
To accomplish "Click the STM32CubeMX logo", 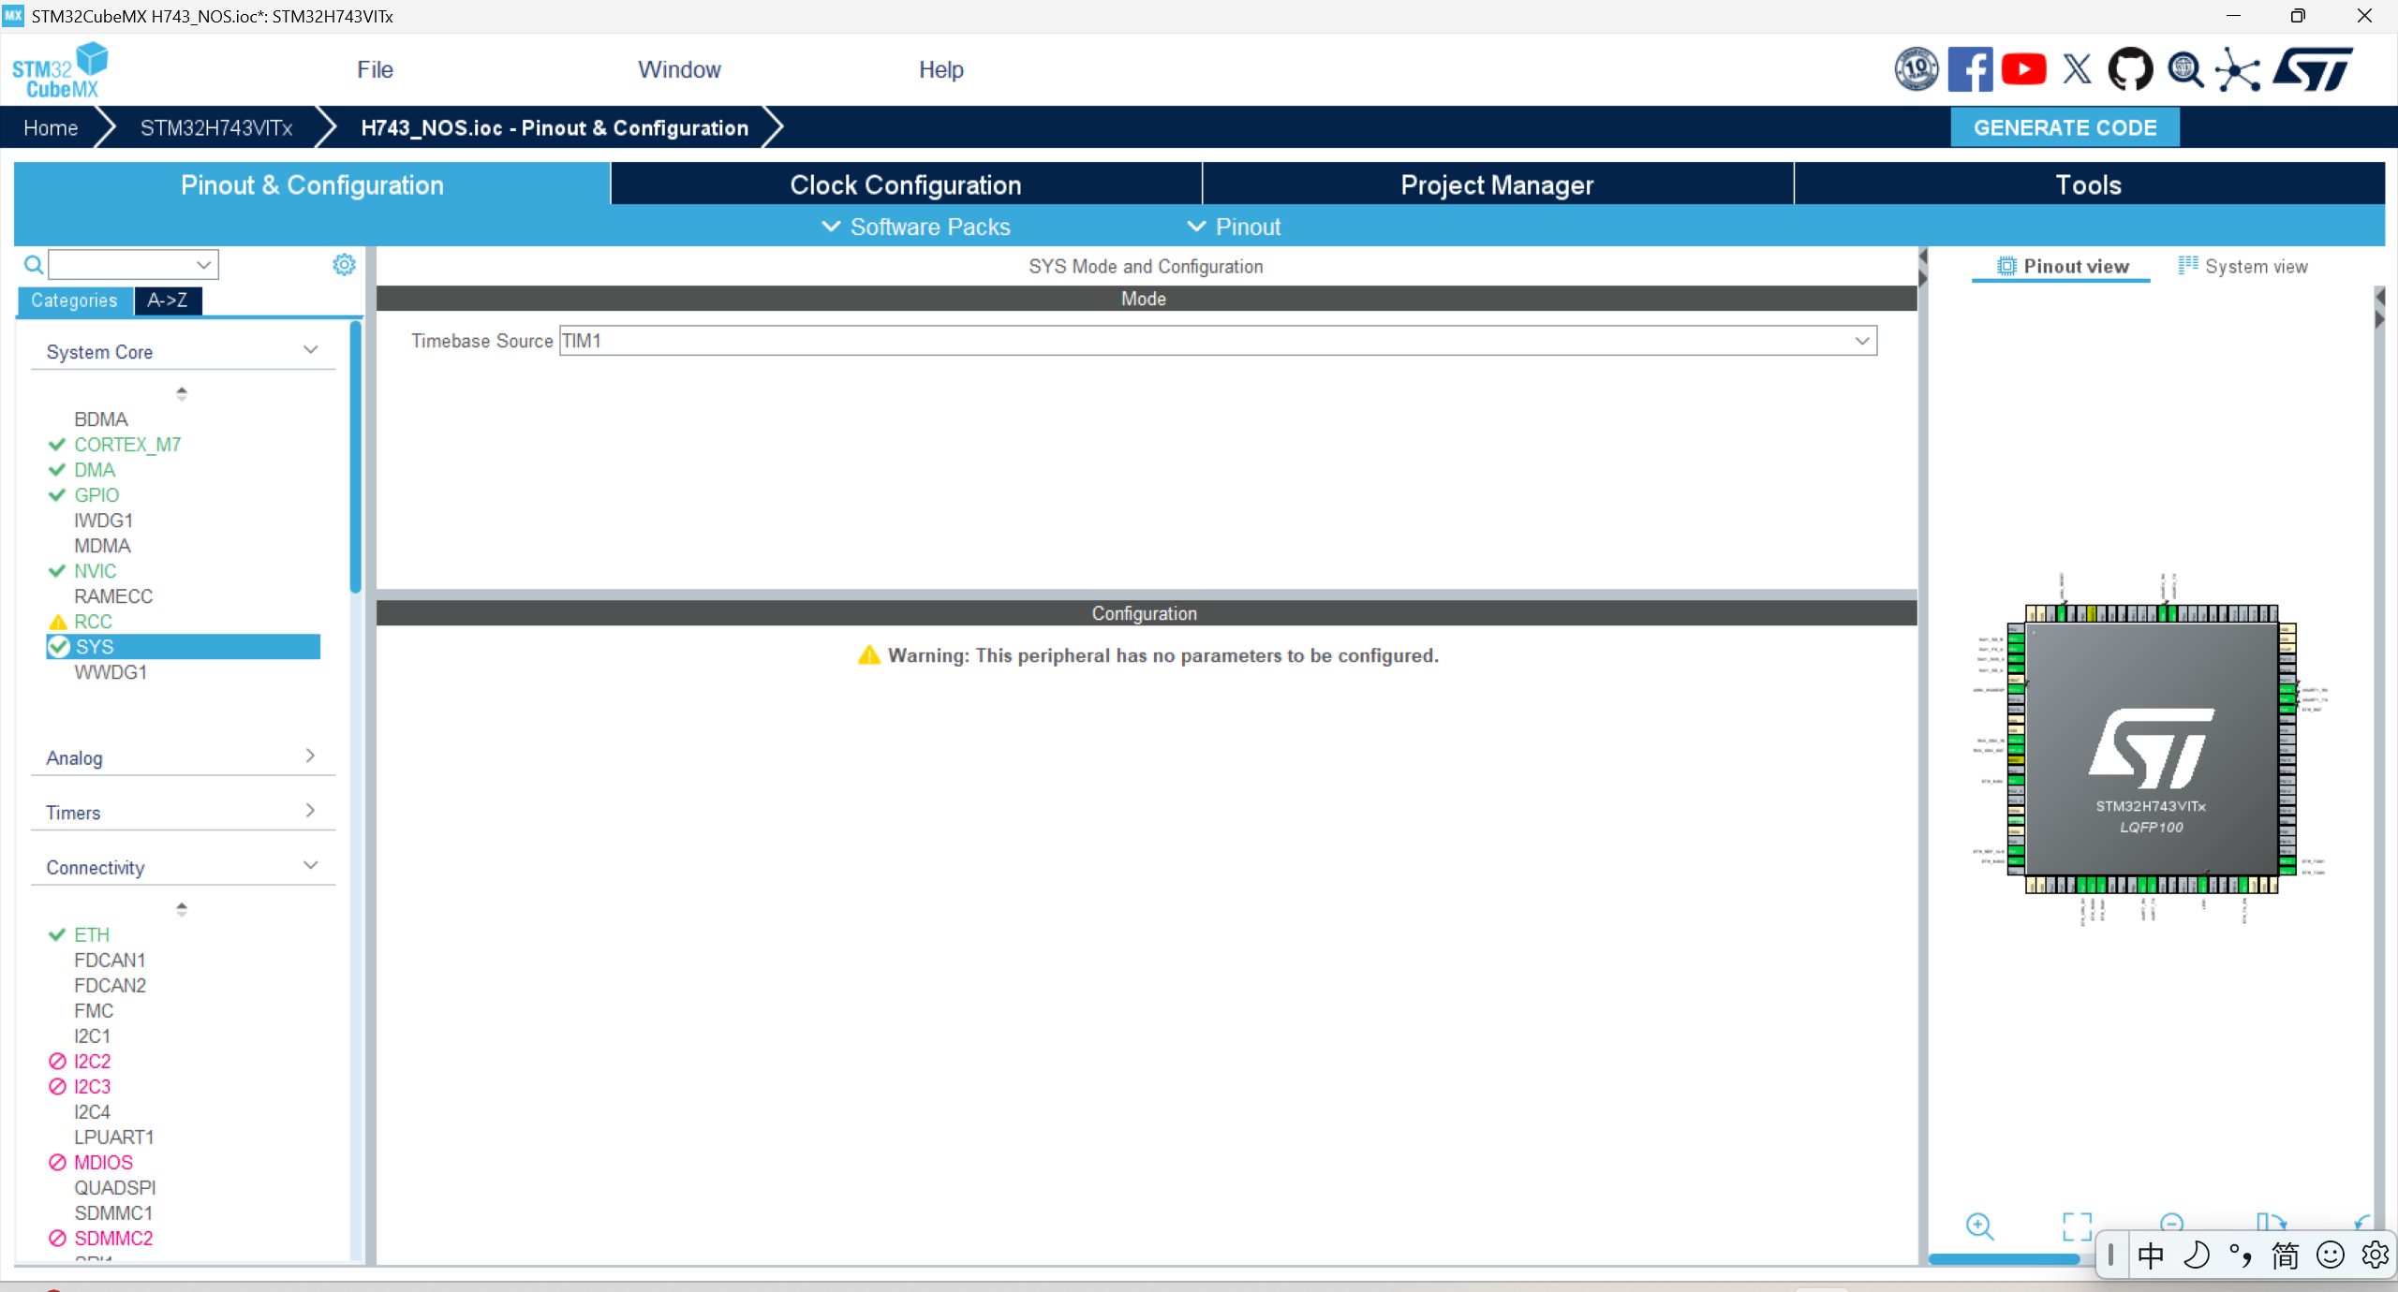I will click(60, 69).
